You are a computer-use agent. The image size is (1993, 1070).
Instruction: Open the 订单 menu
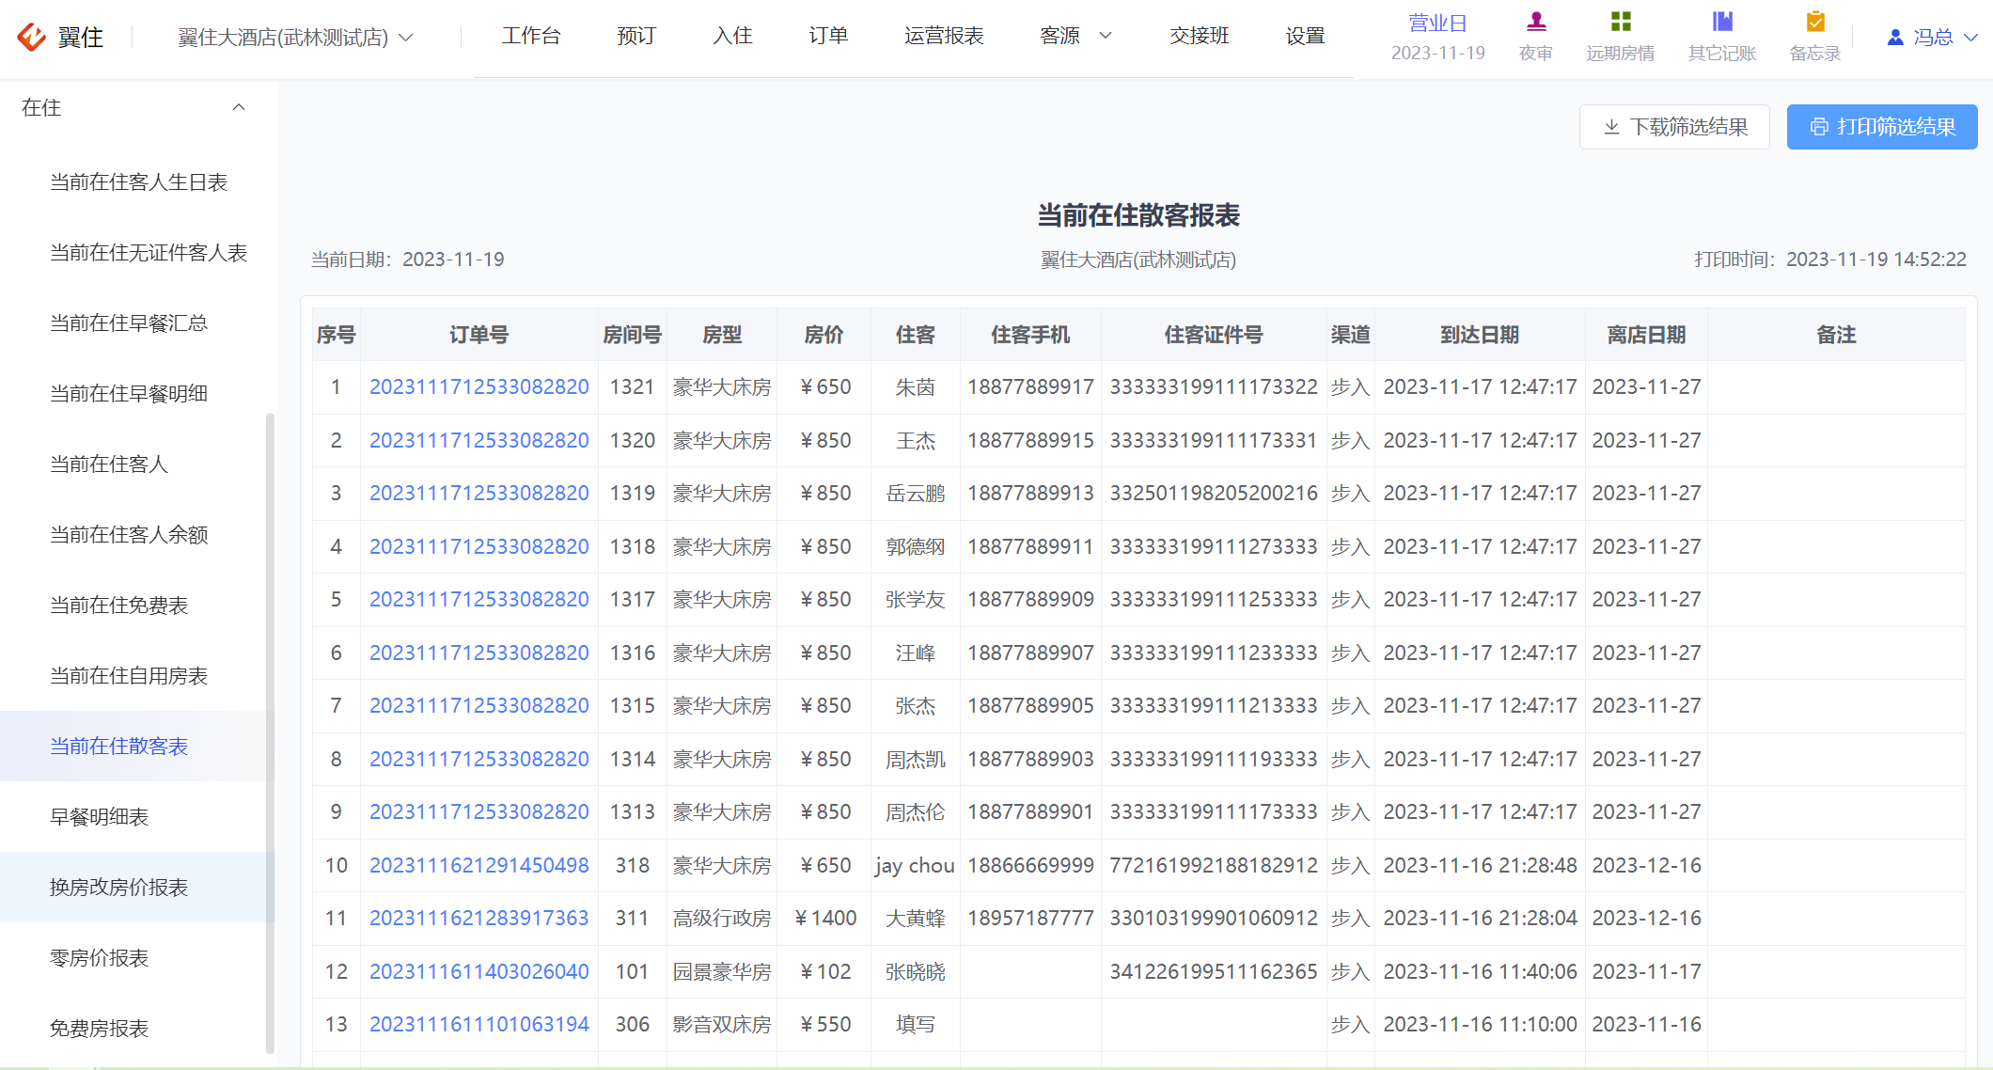click(828, 36)
